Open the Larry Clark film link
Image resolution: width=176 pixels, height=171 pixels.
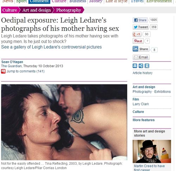point(141,104)
